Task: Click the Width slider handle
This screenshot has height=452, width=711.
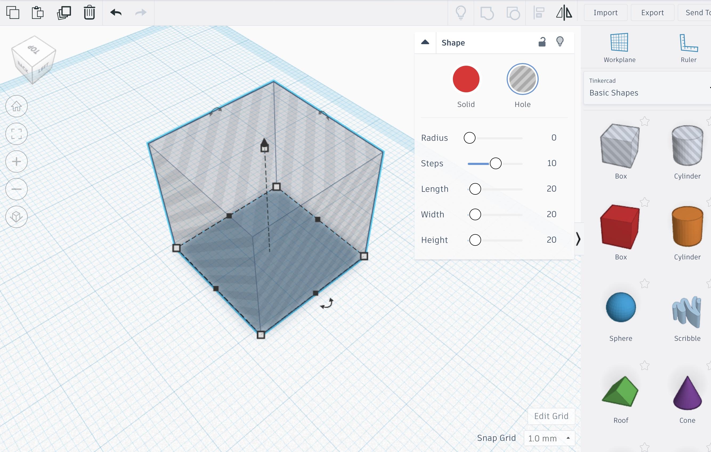Action: pyautogui.click(x=475, y=214)
